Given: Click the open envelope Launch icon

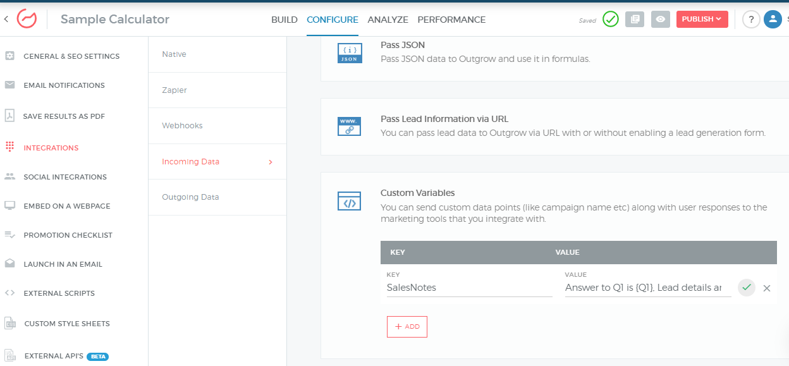Looking at the screenshot, I should click(x=9, y=264).
